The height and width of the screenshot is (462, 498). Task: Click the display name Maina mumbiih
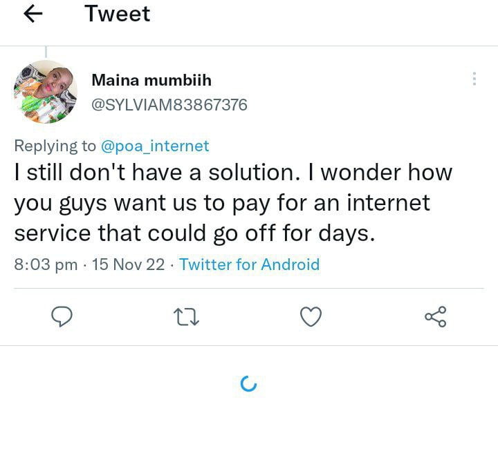click(x=151, y=80)
